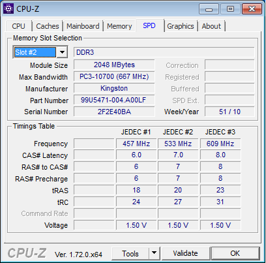Image resolution: width=266 pixels, height=263 pixels.
Task: Click the OK button
Action: [x=235, y=253]
